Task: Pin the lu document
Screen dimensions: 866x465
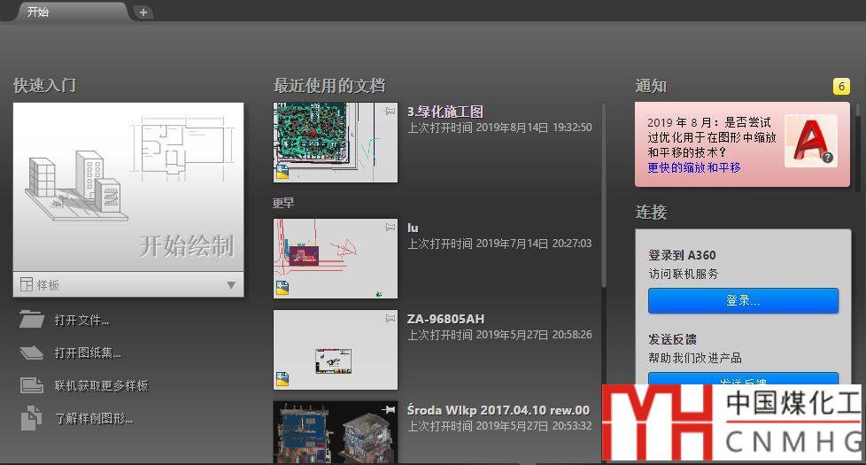Action: point(390,227)
